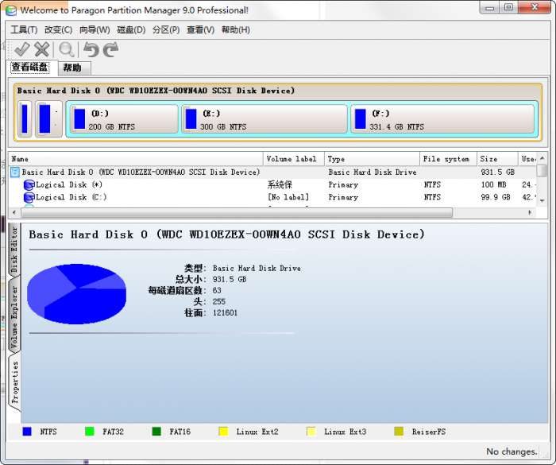Viewport: 556px width, 465px height.
Task: Click the hard disk icon in the list row
Action: (15, 172)
